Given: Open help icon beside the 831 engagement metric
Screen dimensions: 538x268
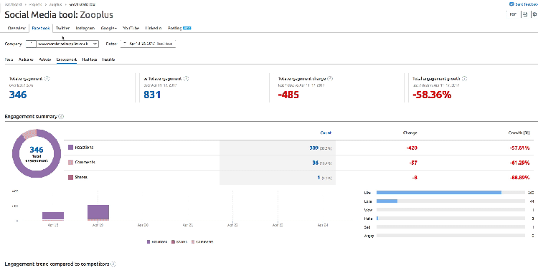Looking at the screenshot, I should pos(187,79).
